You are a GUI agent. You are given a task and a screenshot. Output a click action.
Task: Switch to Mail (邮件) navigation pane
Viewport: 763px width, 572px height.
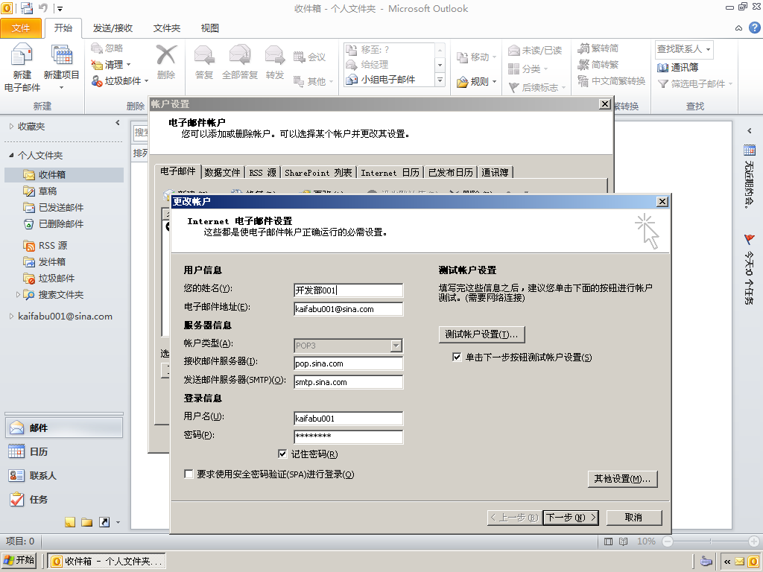click(64, 428)
